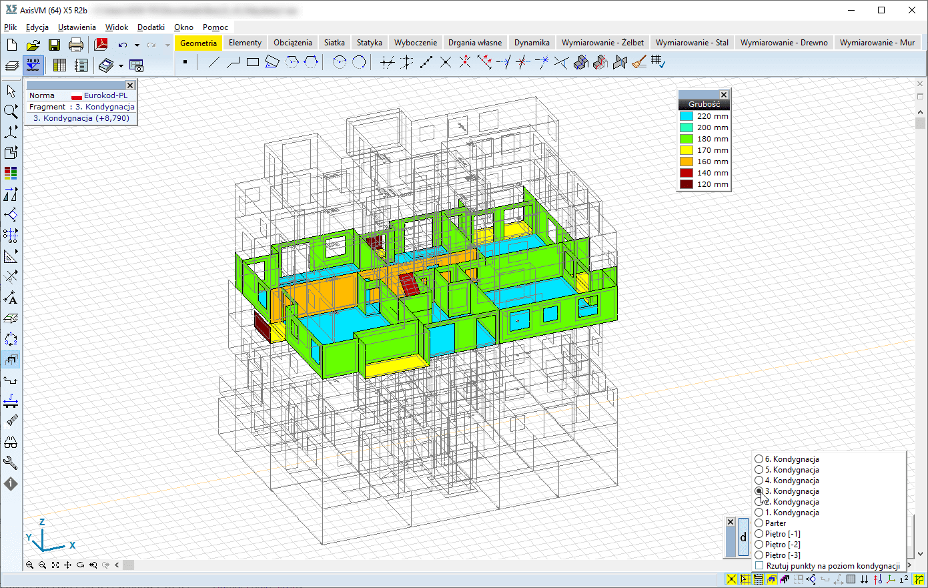The height and width of the screenshot is (588, 928).
Task: Enable Rzutuj punkty na poziom kondygnacji checkbox
Action: click(x=759, y=566)
